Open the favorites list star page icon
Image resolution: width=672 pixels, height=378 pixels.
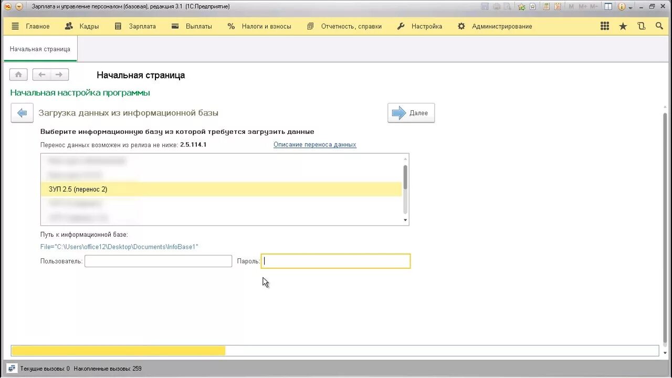click(533, 7)
